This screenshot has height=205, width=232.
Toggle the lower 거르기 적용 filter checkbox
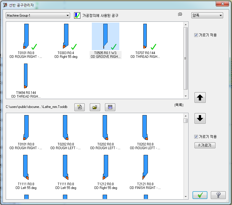(x=196, y=137)
